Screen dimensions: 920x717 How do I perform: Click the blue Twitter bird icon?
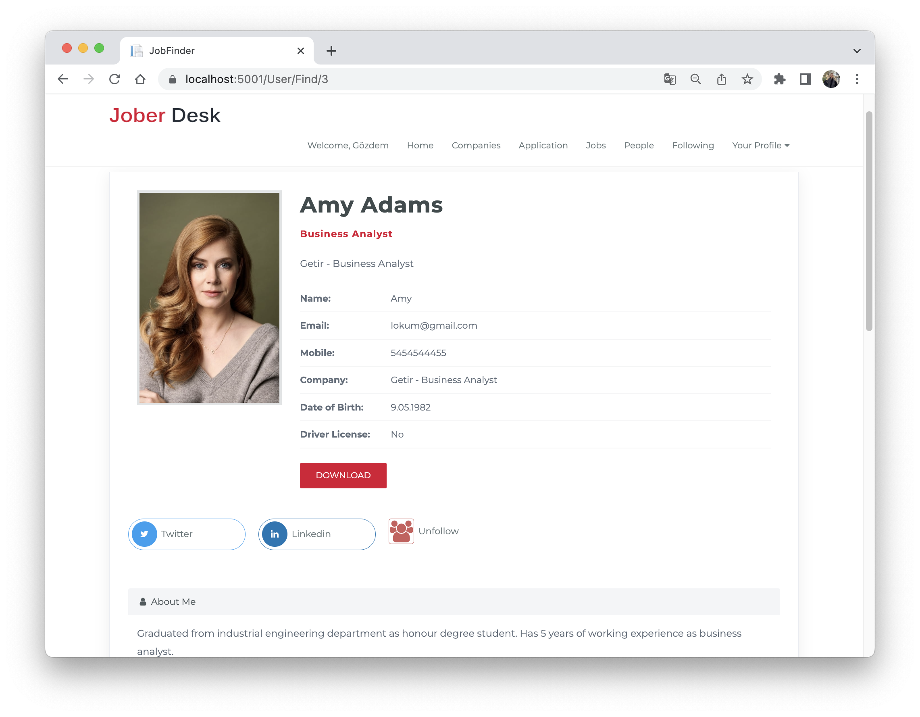pos(144,534)
